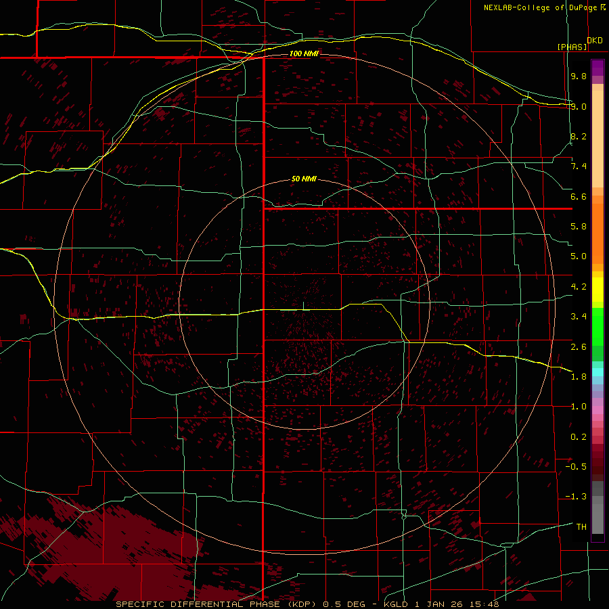Click the 5.8 value on the color scale

579,227
